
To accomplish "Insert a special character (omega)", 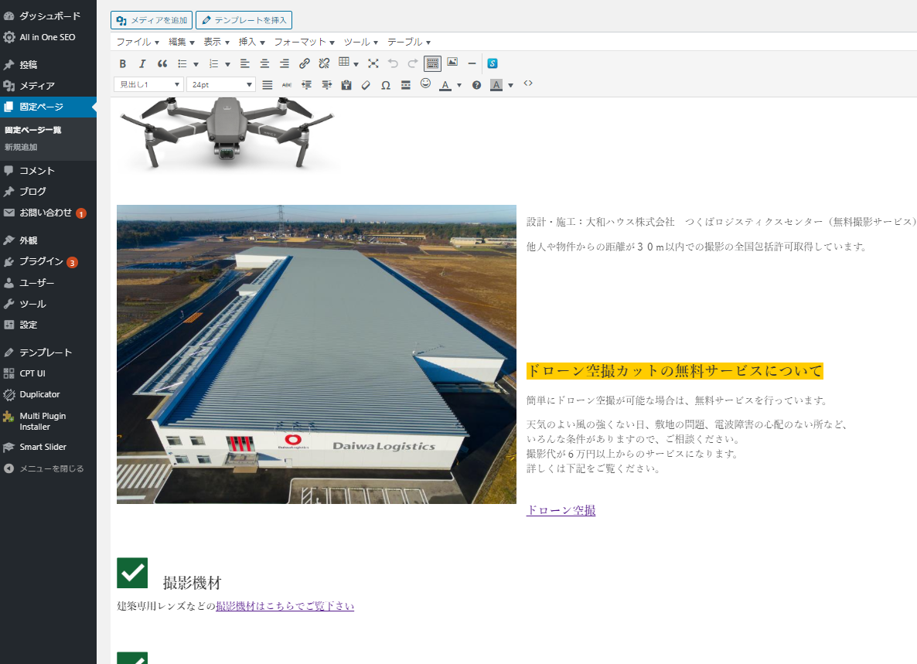I will (x=385, y=85).
